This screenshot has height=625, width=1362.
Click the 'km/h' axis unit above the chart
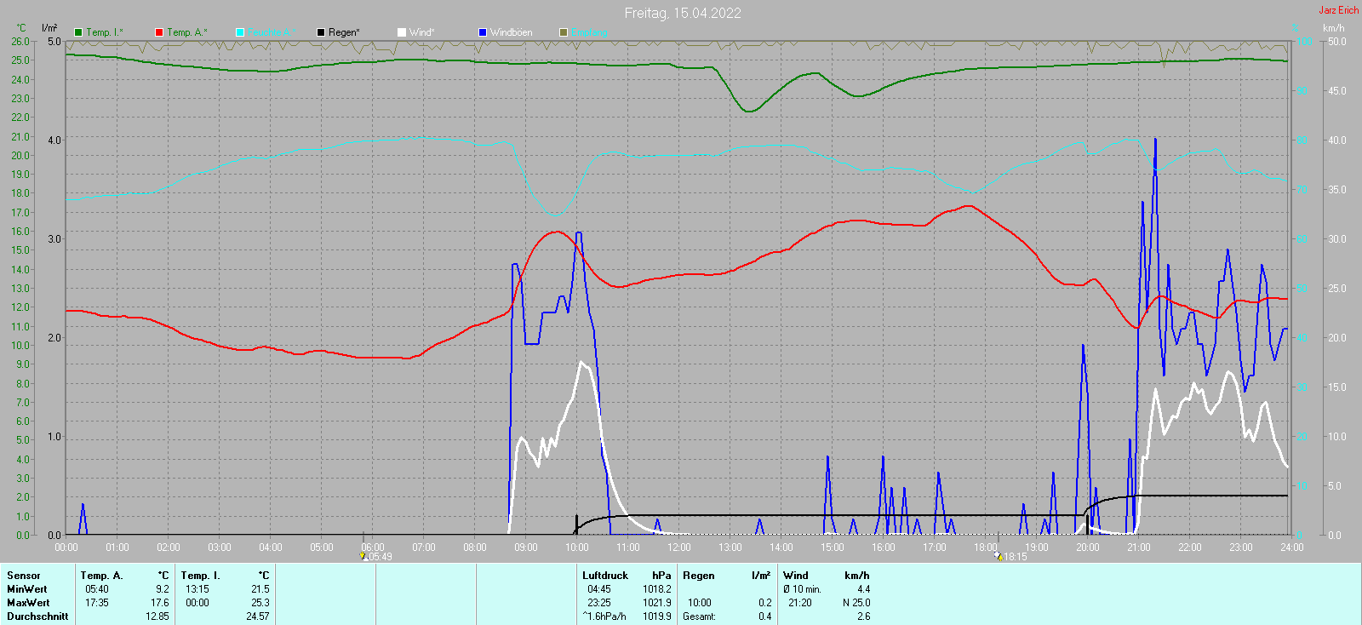tap(1334, 28)
